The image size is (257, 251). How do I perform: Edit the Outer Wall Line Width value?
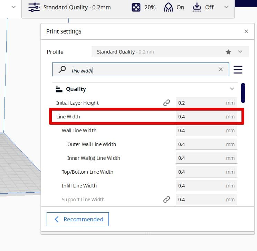point(206,144)
